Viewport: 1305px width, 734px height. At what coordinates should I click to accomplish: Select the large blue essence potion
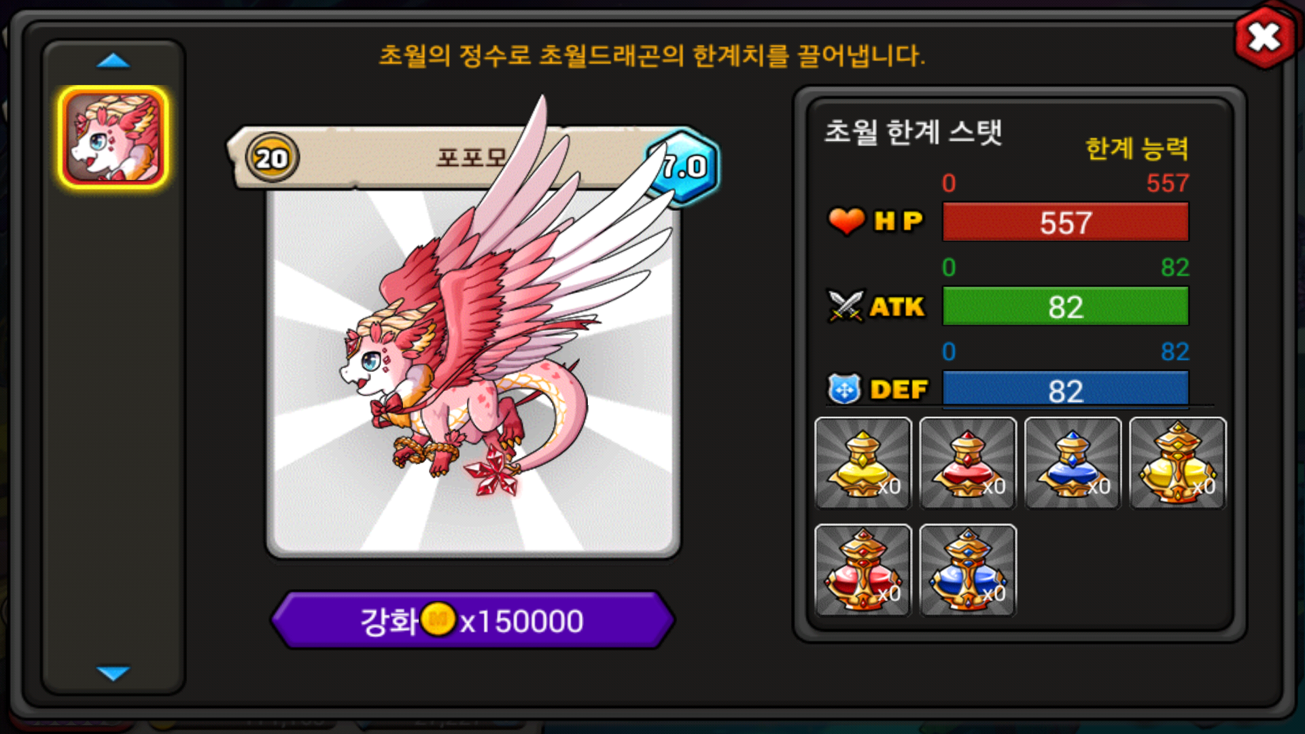pos(968,570)
